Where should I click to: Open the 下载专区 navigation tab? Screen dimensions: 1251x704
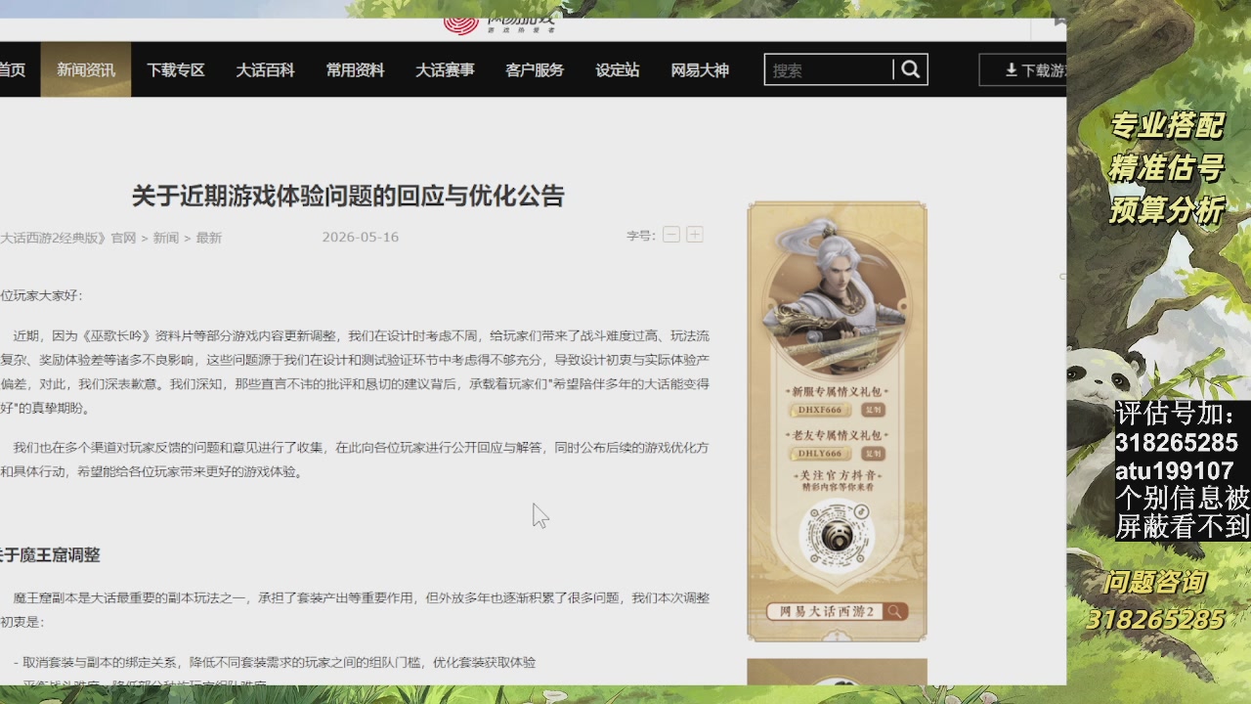(x=176, y=69)
